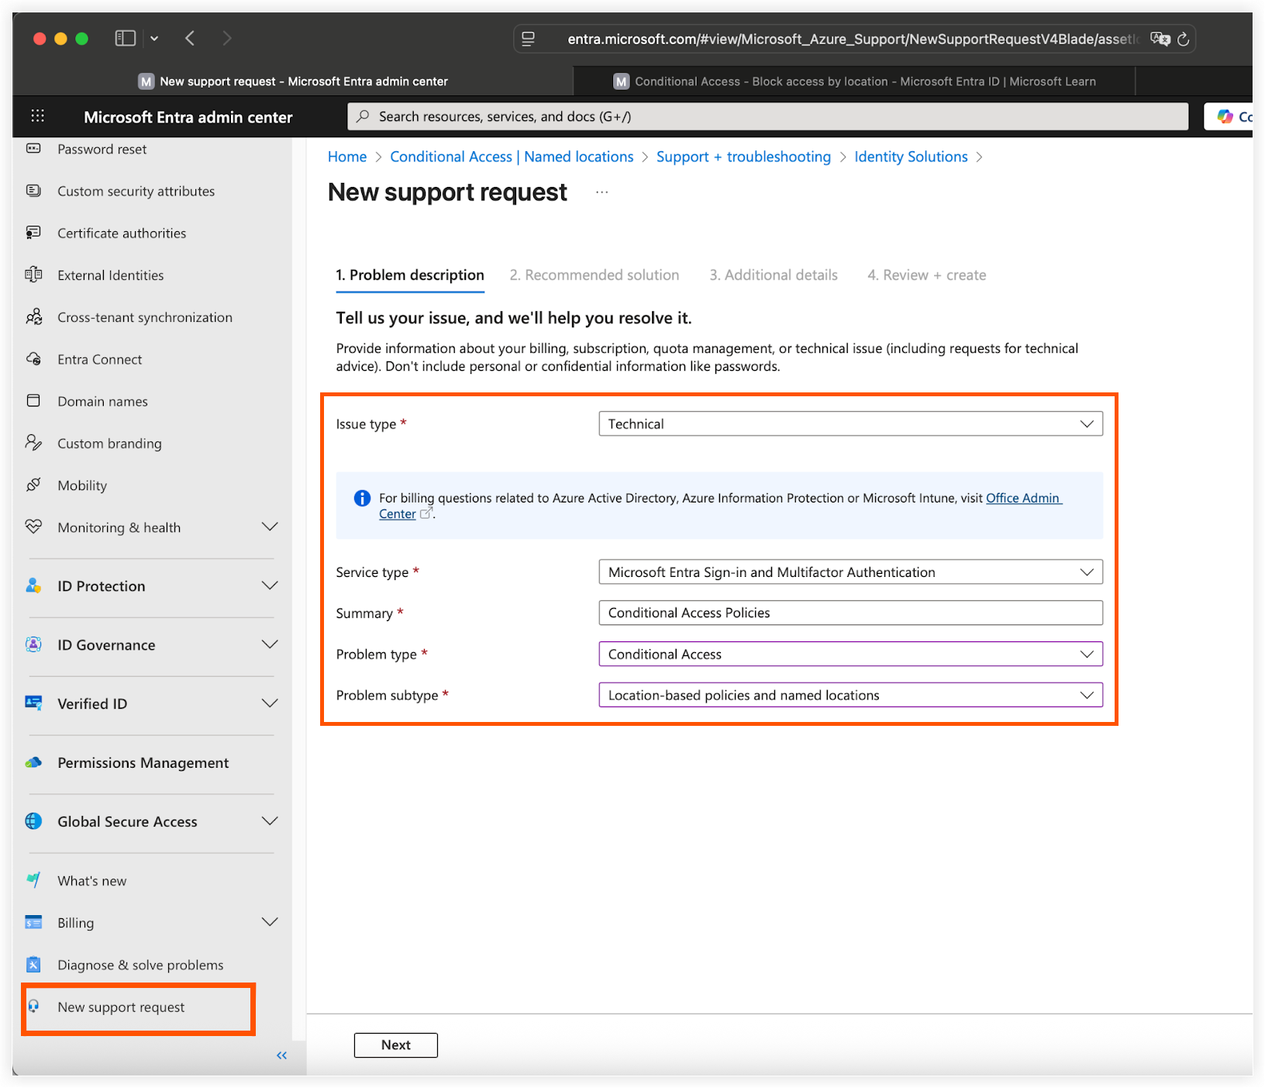Select Certificate authorities
This screenshot has height=1088, width=1265.
(121, 233)
